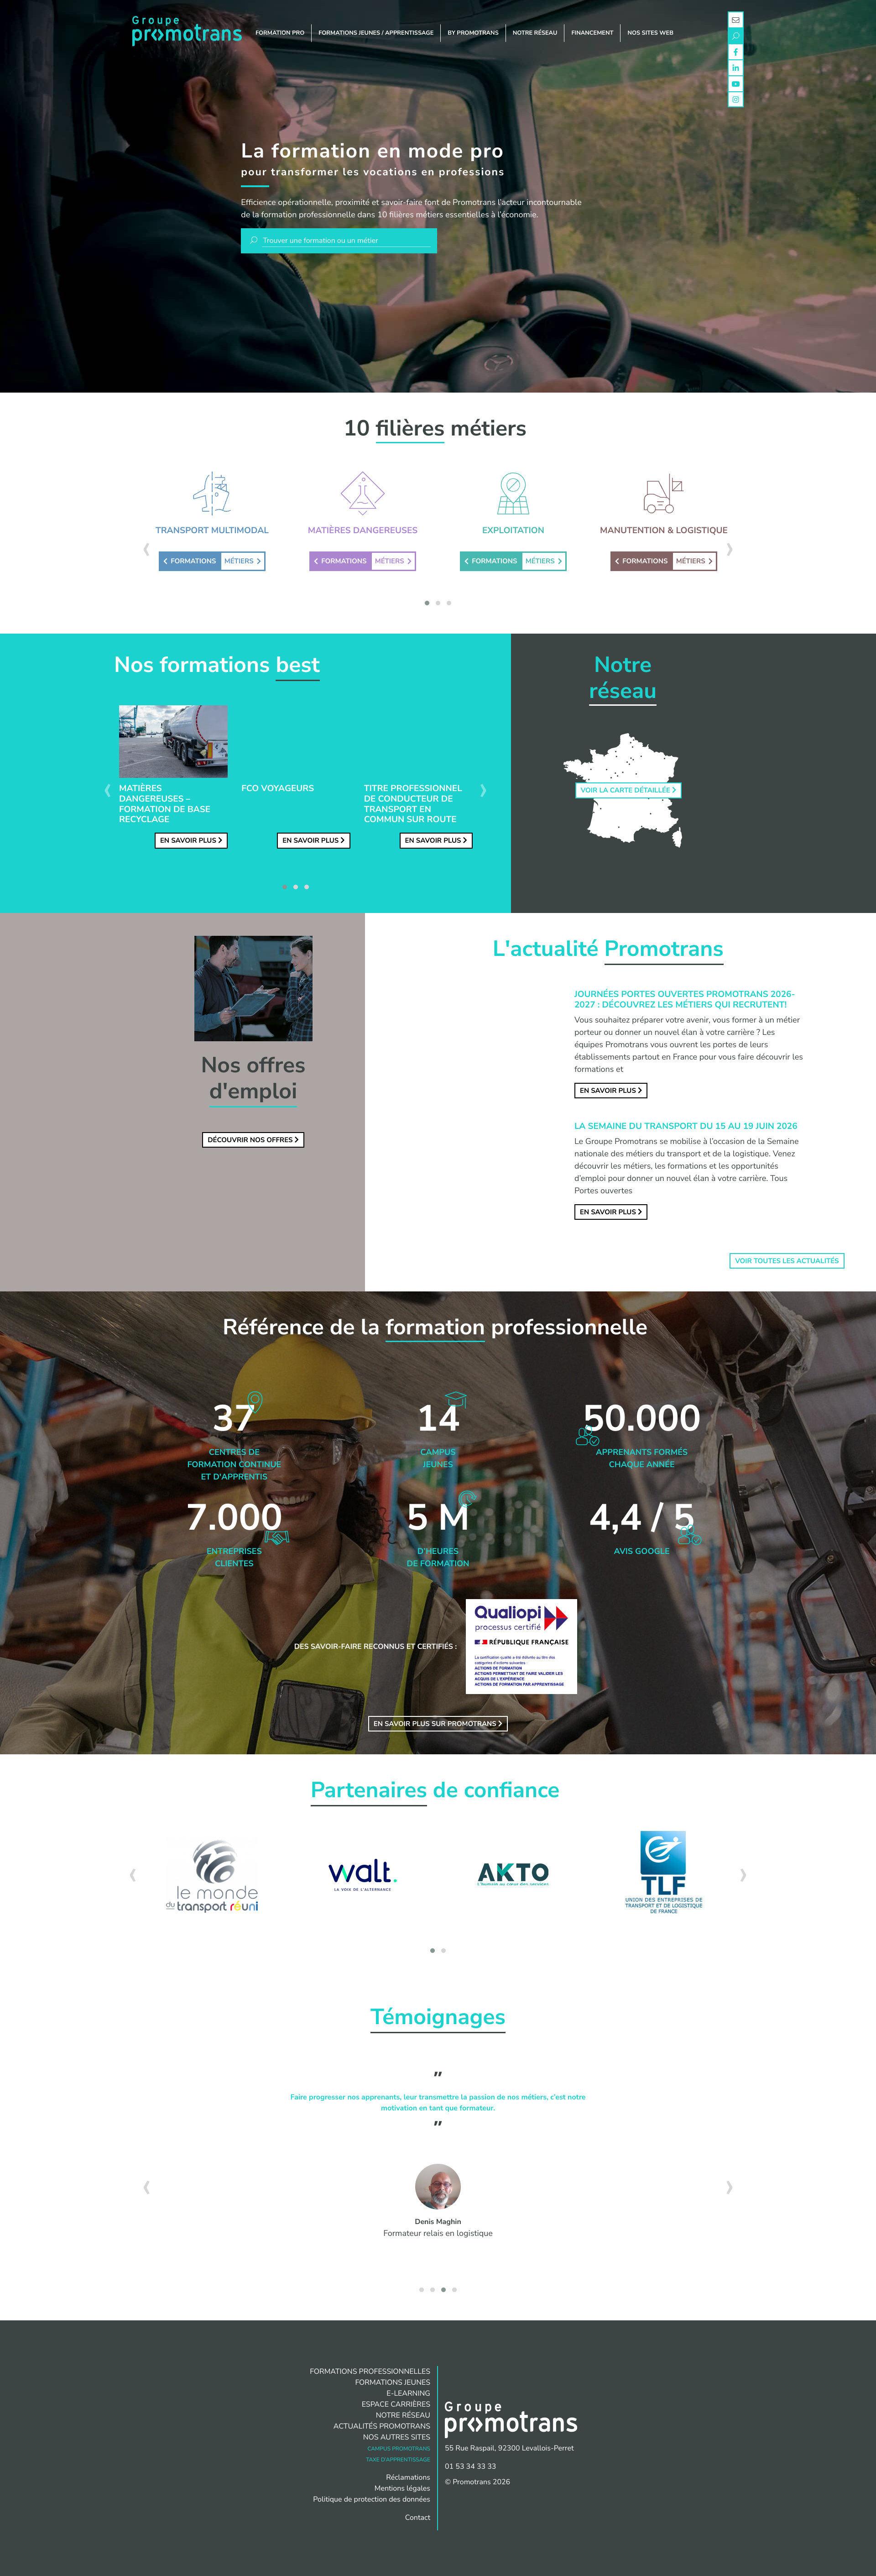Click the search magnifier icon in sidebar

[x=735, y=36]
